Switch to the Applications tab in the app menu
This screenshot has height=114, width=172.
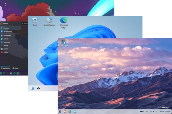pyautogui.click(x=5, y=68)
